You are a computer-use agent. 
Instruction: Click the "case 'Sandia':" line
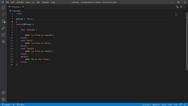coord(28,49)
